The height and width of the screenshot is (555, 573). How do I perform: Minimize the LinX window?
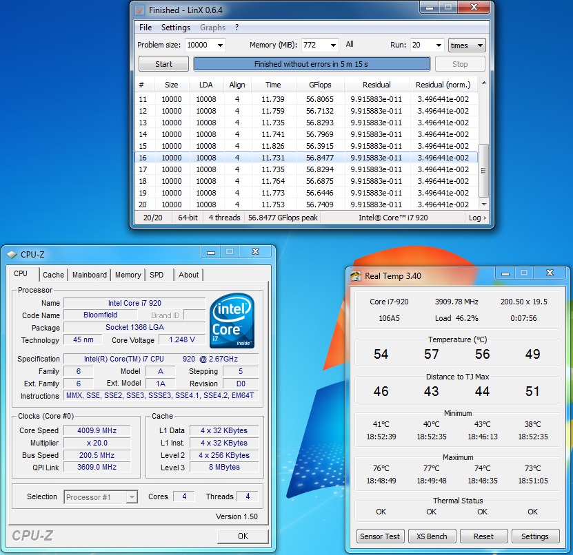(430, 8)
